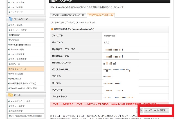
Task: Click the MySQLユーザ名 row label
Action: point(60,56)
